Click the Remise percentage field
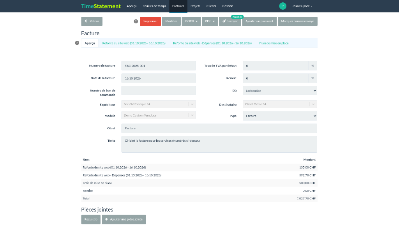Image resolution: width=399 pixels, height=231 pixels. pyautogui.click(x=275, y=78)
